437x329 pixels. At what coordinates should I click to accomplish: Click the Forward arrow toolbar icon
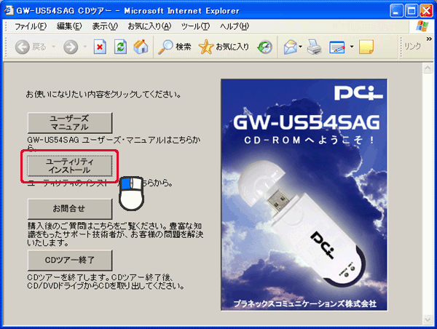click(x=71, y=47)
